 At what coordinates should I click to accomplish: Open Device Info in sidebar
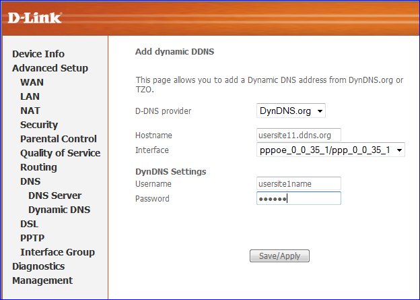[38, 54]
